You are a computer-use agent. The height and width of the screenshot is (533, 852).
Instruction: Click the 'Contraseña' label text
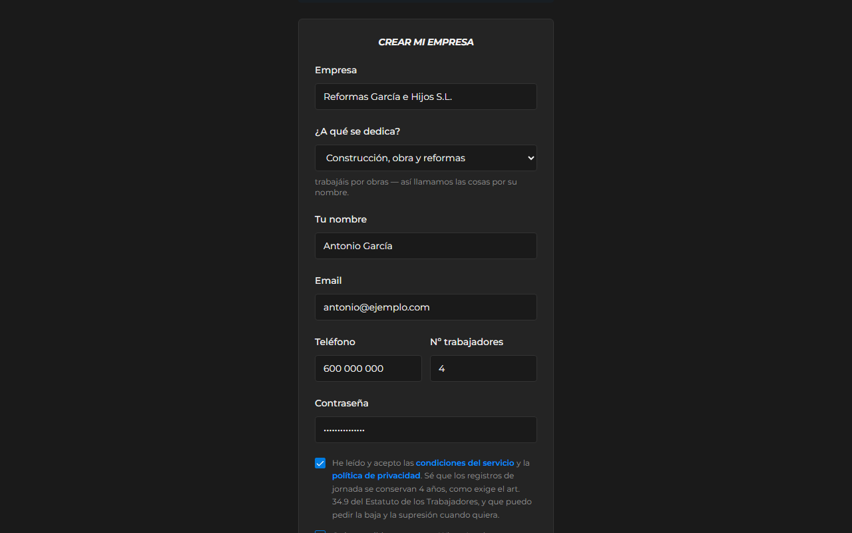coord(341,403)
